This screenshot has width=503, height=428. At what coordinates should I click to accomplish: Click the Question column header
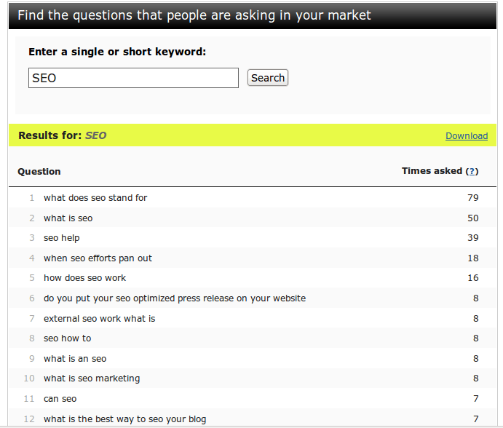[x=39, y=172]
